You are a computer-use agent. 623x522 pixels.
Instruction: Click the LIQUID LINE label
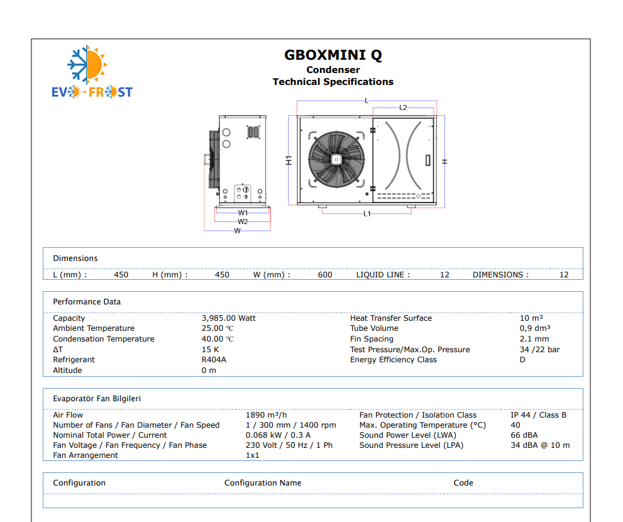click(383, 275)
